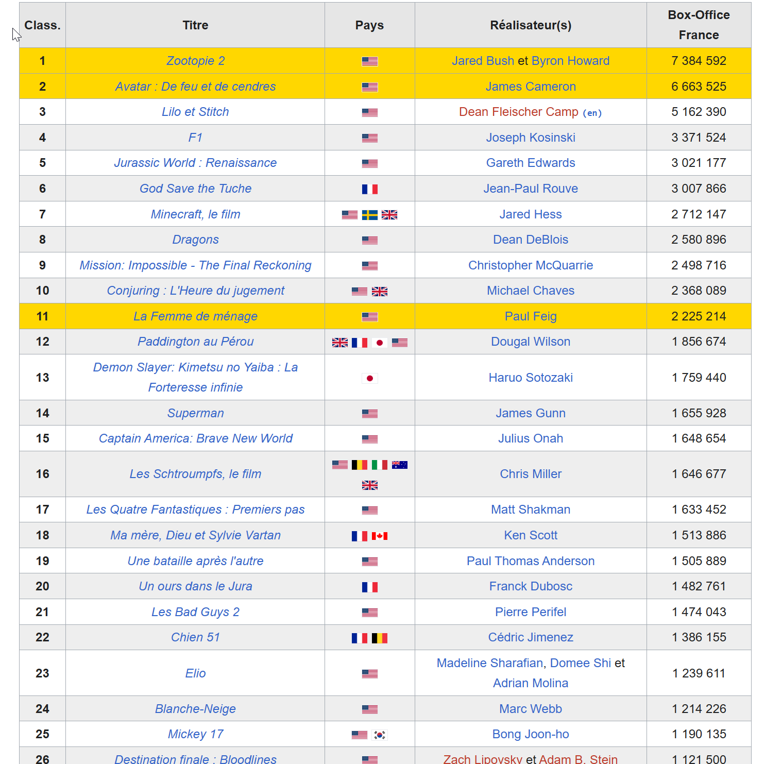Click the Box-Office France column header
This screenshot has width=765, height=764.
tap(699, 25)
